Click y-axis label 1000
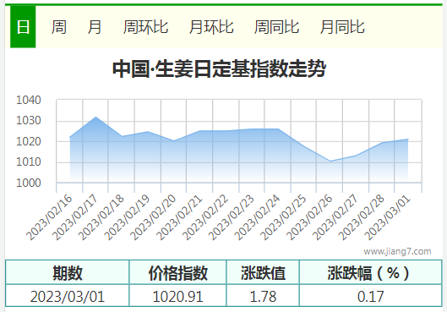This screenshot has height=312, width=447. 29,183
